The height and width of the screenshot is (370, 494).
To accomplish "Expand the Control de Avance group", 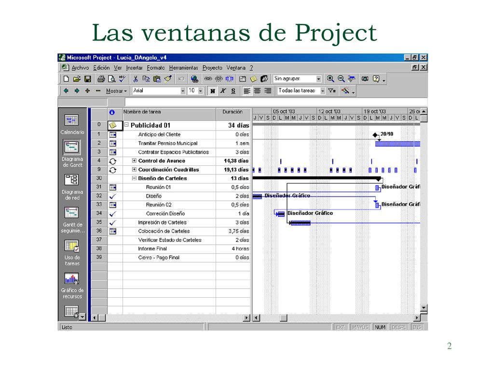I will (134, 160).
